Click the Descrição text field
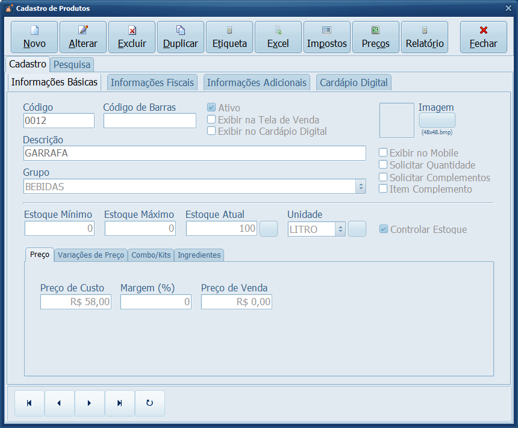Screen dimensions: 518x428 pos(195,154)
